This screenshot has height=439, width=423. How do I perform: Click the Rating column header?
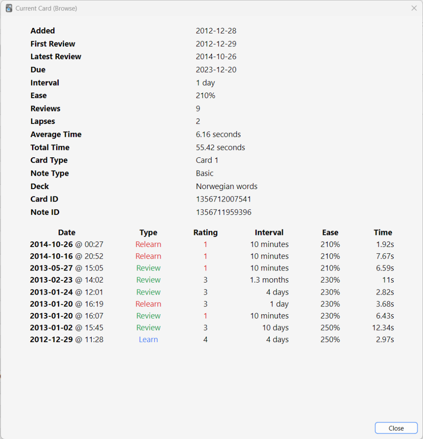tap(206, 232)
